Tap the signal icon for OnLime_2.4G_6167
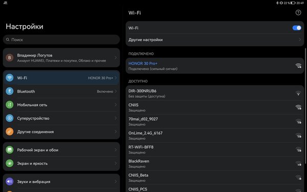Image resolution: width=307 pixels, height=192 pixels. pos(298,135)
